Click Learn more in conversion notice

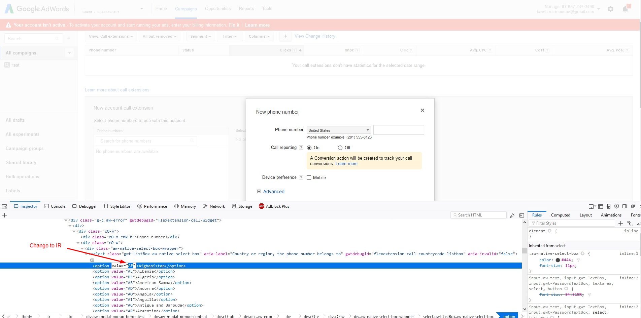tap(346, 164)
